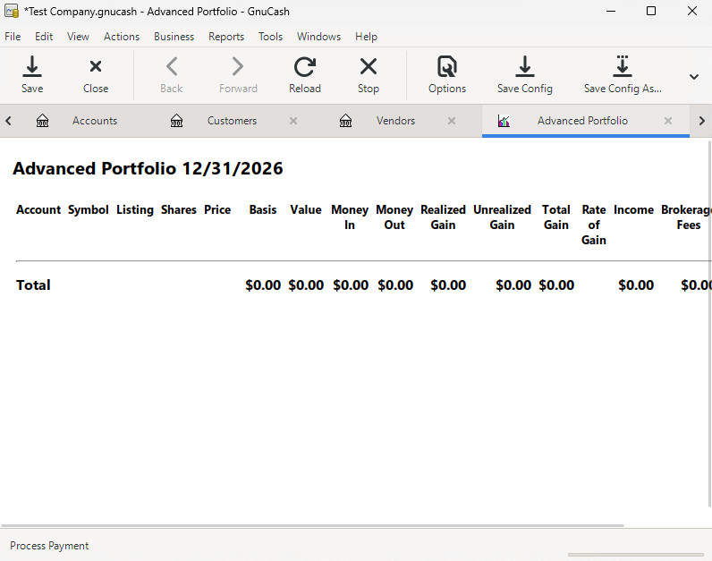Click the GnuCash title bar app icon
The height and width of the screenshot is (561, 712).
coord(12,11)
